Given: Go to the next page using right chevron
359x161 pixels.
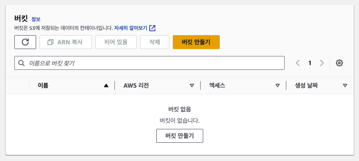Looking at the screenshot, I should coord(322,63).
